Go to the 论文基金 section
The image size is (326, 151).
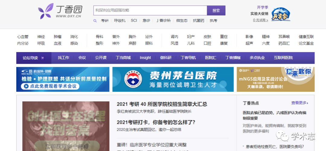pyautogui.click(x=306, y=44)
